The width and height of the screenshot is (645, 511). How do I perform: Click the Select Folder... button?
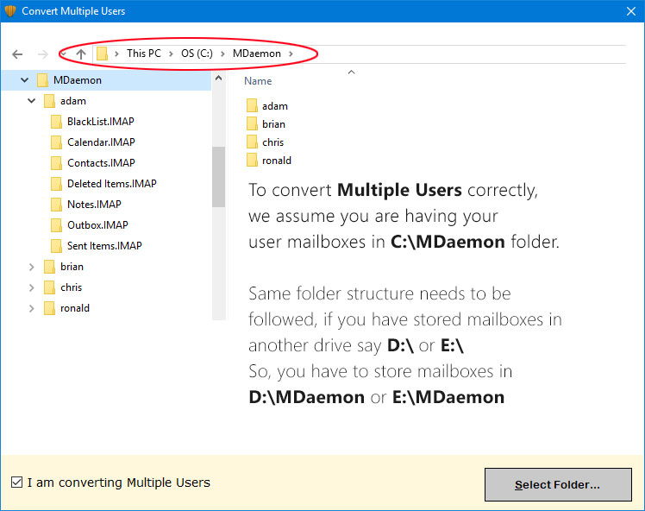click(x=558, y=484)
